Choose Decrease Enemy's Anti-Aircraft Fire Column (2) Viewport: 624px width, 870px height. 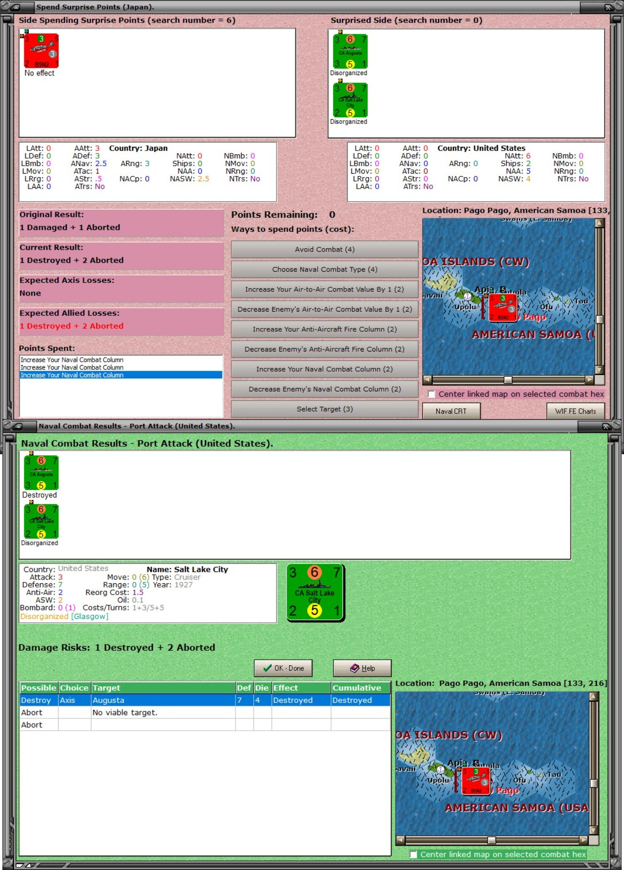[x=325, y=349]
